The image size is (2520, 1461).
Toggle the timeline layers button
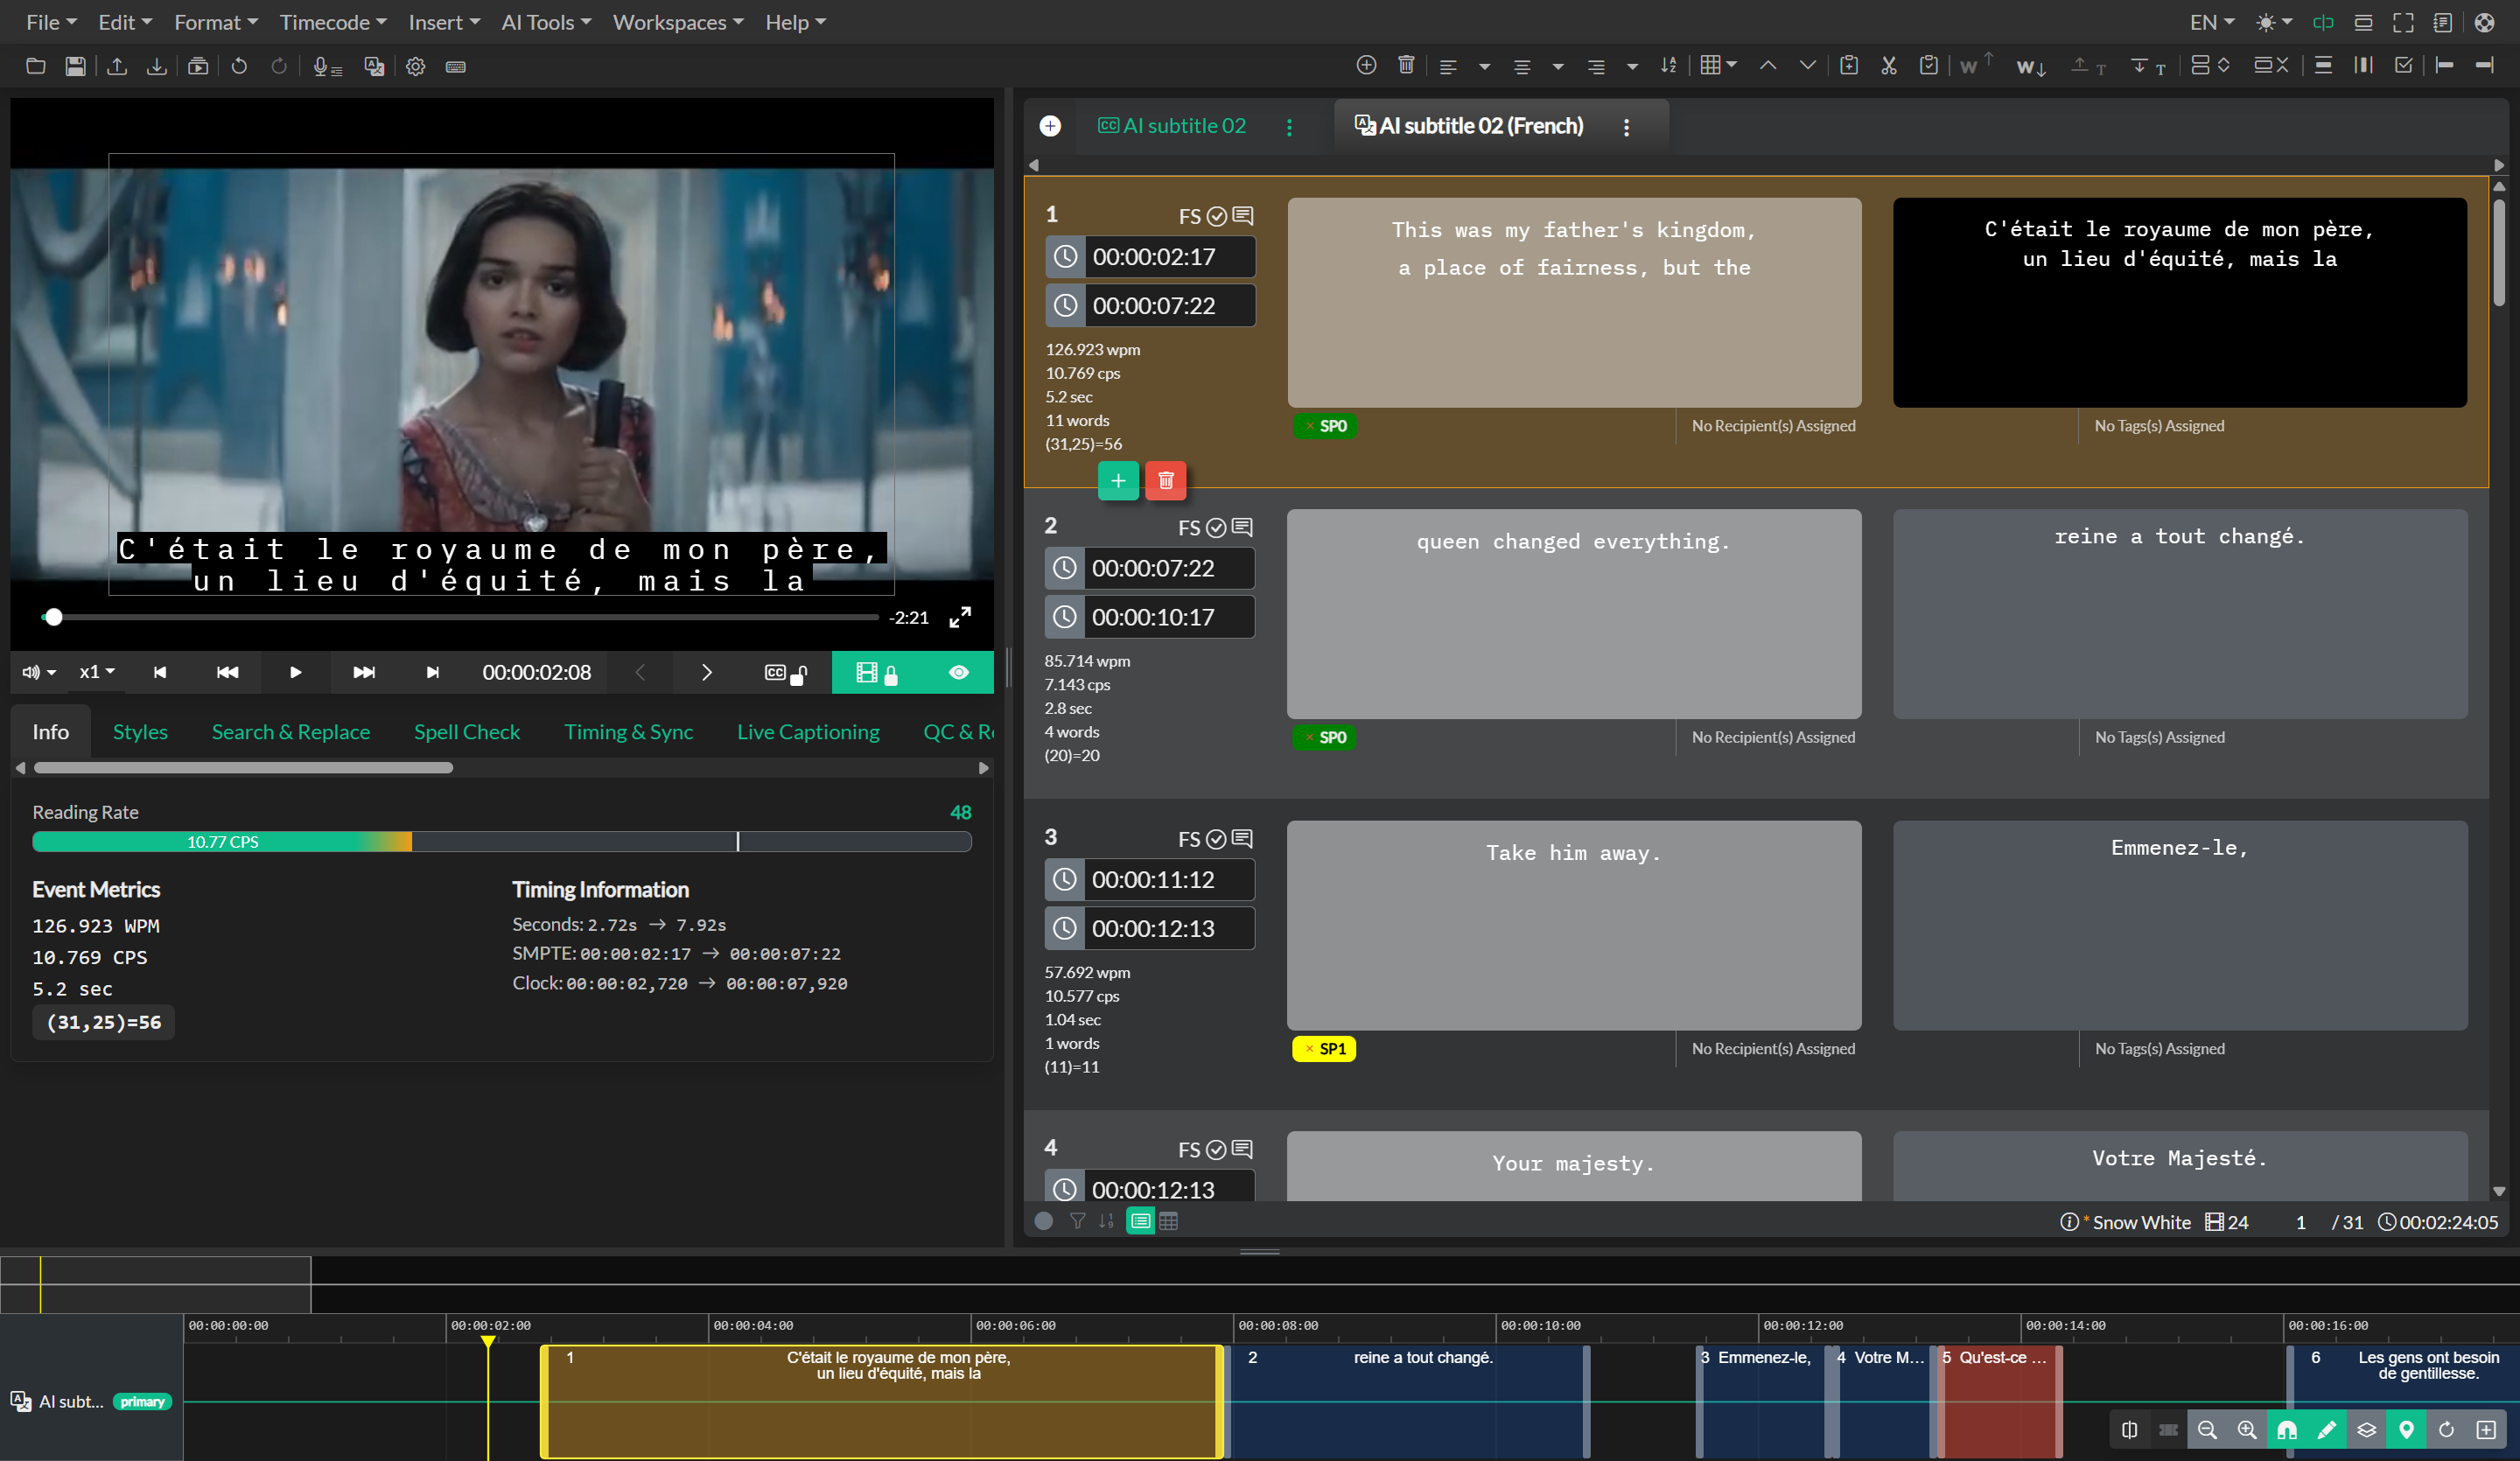[x=2366, y=1430]
